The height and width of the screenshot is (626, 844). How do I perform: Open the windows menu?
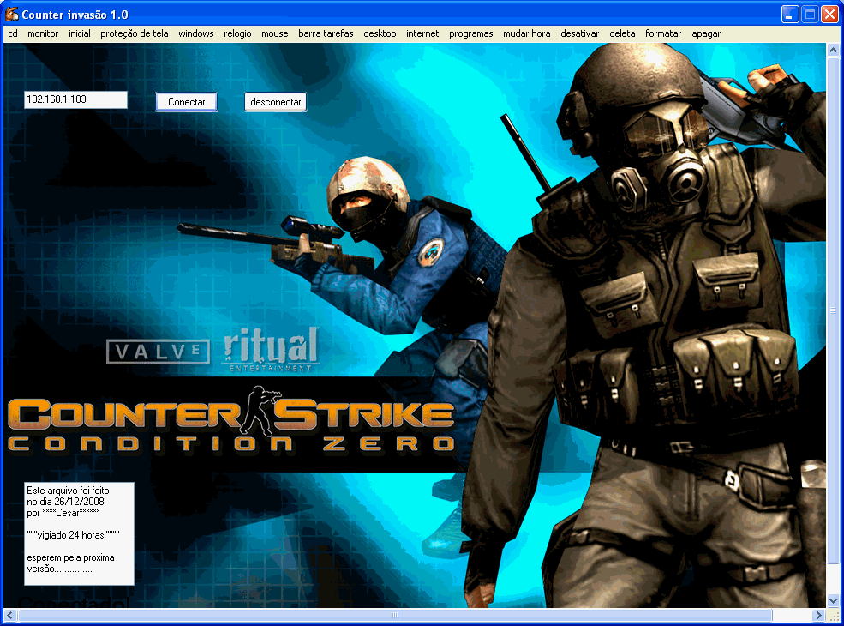195,33
